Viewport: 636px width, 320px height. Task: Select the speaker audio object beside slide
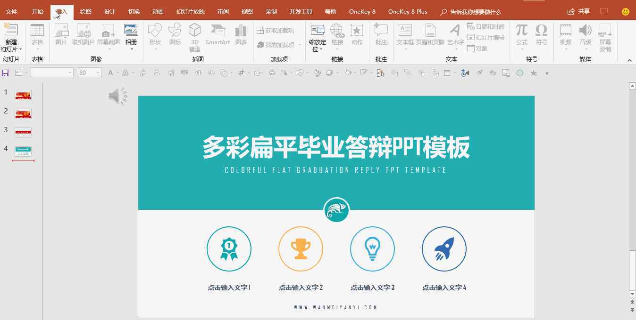(117, 96)
